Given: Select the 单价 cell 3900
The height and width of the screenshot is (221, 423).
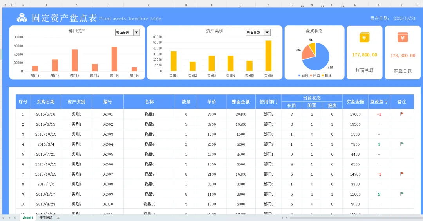Looking at the screenshot, I should pos(211,124).
